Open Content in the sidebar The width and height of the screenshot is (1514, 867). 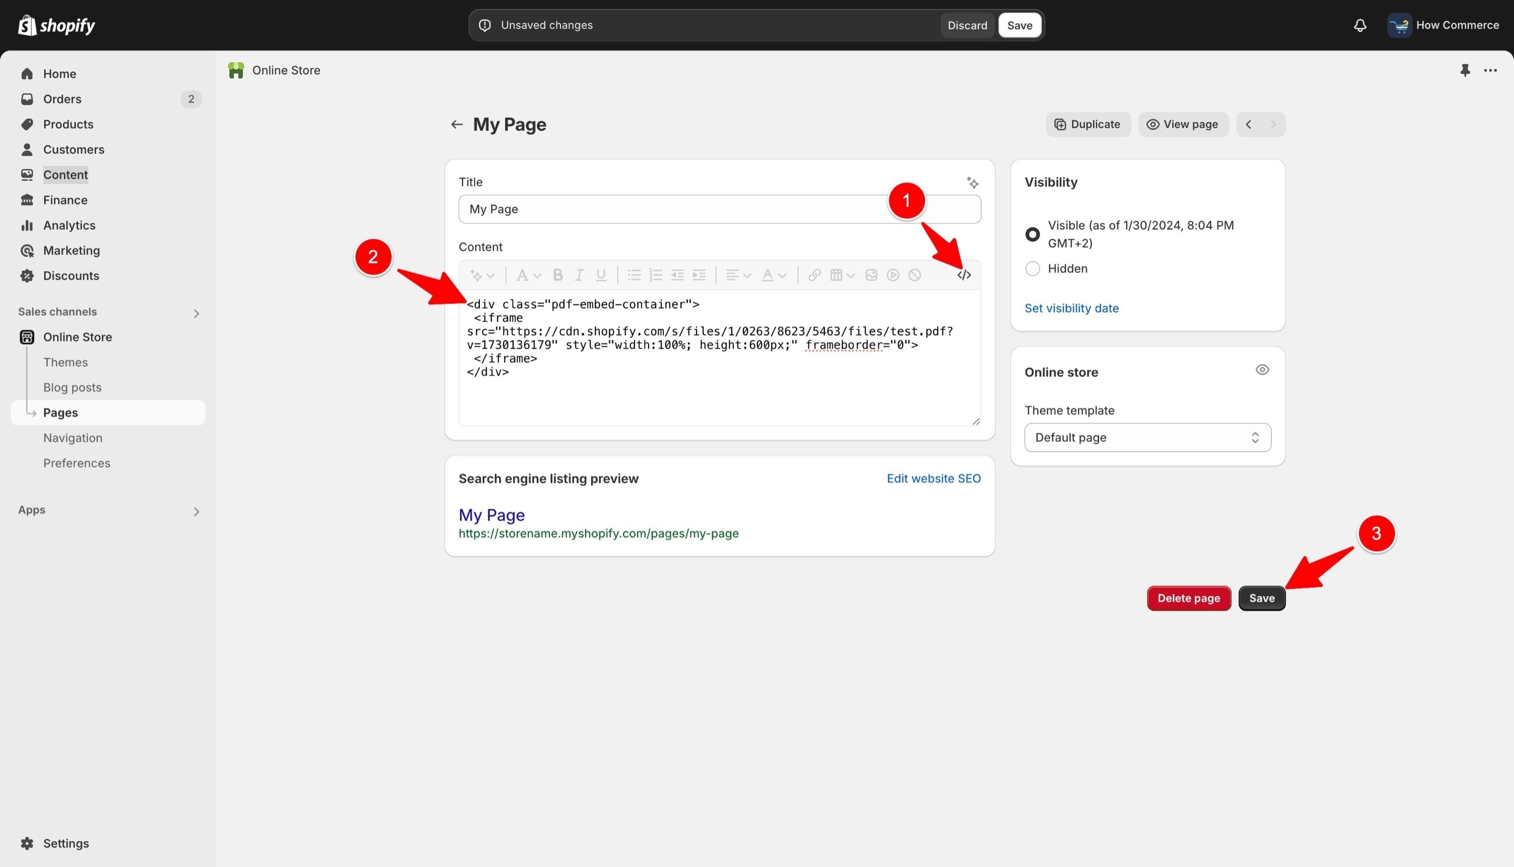click(108, 175)
